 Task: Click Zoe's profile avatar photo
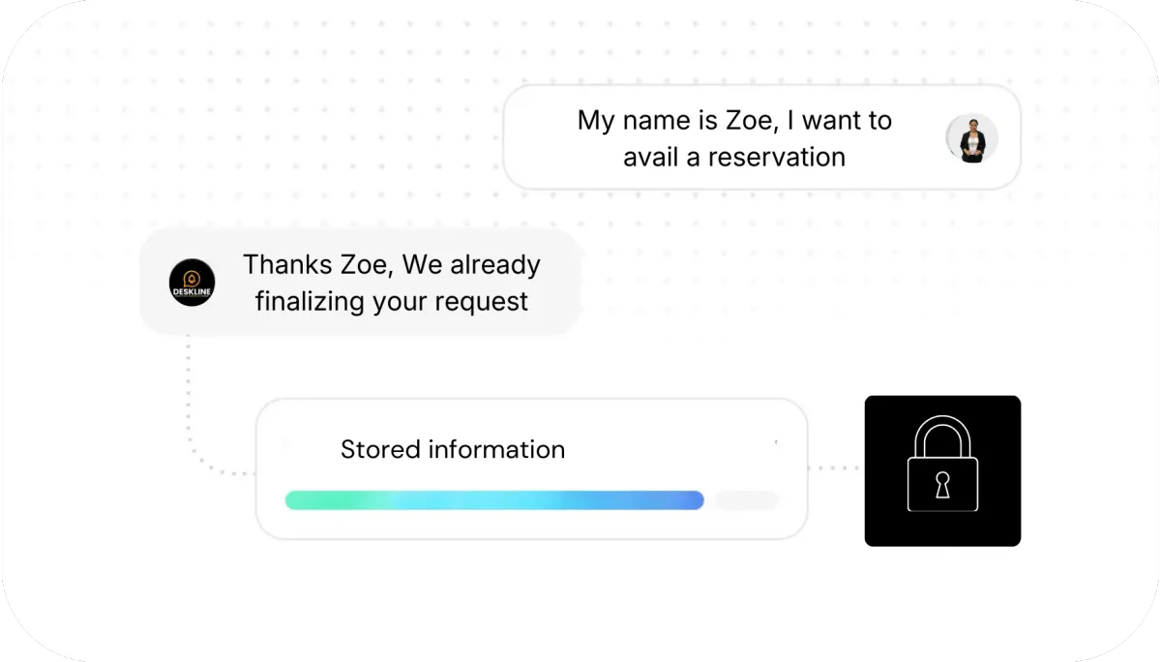point(971,138)
